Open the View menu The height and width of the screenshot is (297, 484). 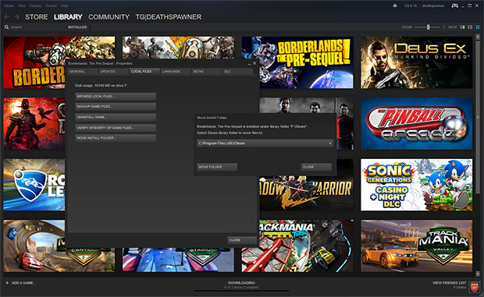[x=22, y=5]
